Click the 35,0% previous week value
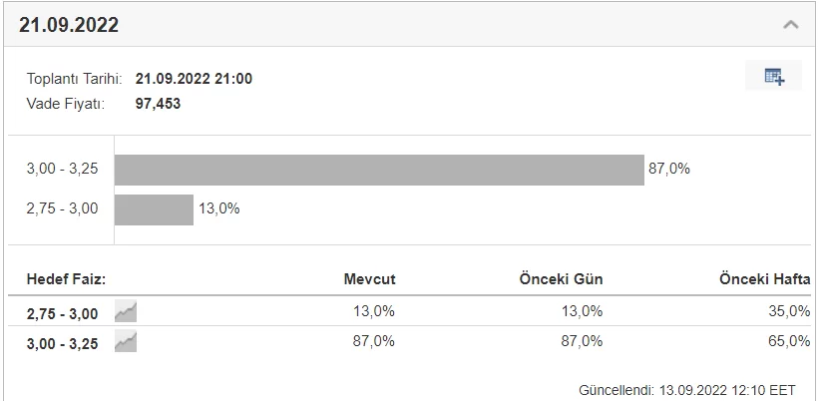This screenshot has width=819, height=401. tap(790, 311)
